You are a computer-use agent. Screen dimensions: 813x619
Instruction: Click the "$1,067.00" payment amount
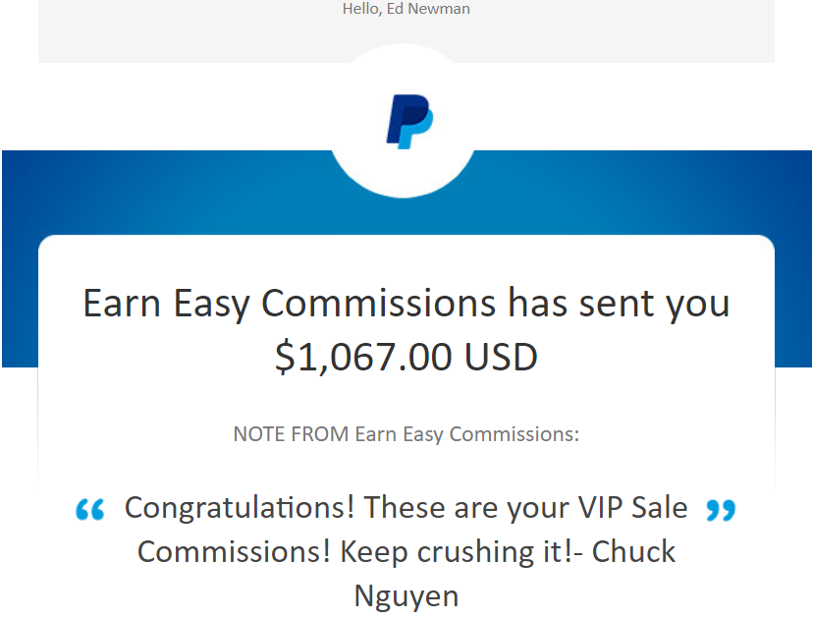tap(363, 357)
